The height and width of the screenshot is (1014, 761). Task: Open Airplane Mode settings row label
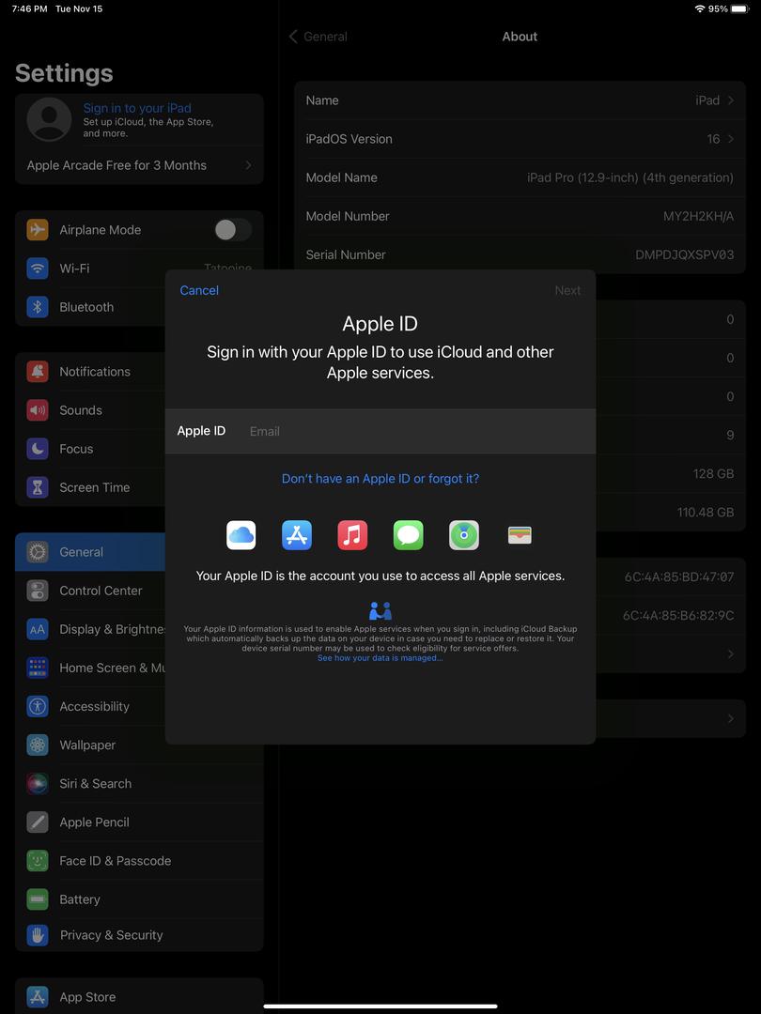(x=101, y=230)
